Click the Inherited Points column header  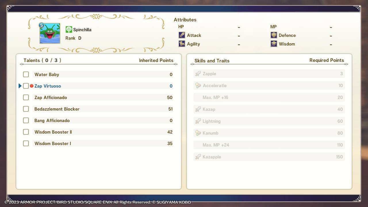coord(156,60)
